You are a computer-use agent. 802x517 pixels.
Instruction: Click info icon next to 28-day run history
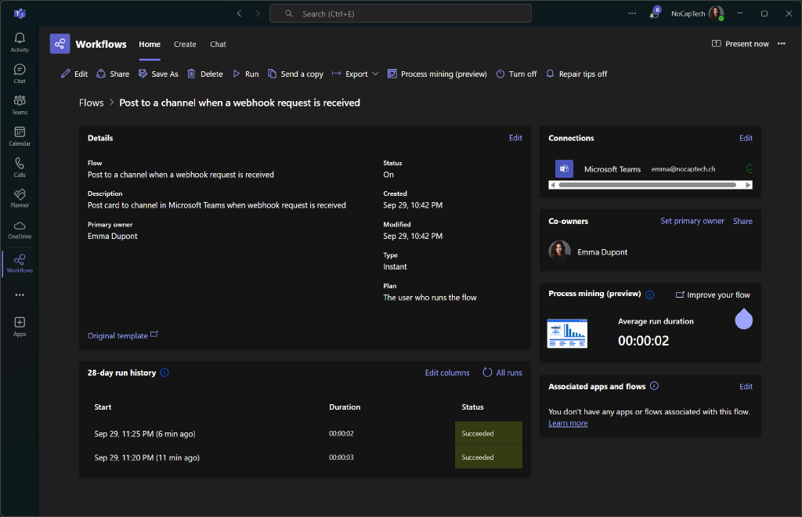pyautogui.click(x=164, y=373)
